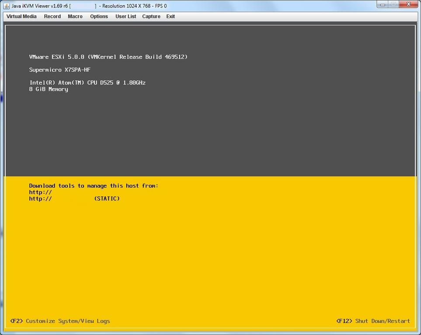Image resolution: width=421 pixels, height=335 pixels.
Task: Click the VMware ESXi 5.0.0 version line
Action: [108, 57]
